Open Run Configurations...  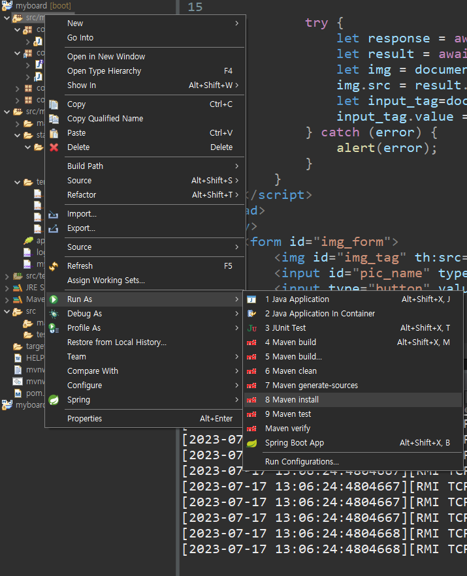(x=353, y=462)
